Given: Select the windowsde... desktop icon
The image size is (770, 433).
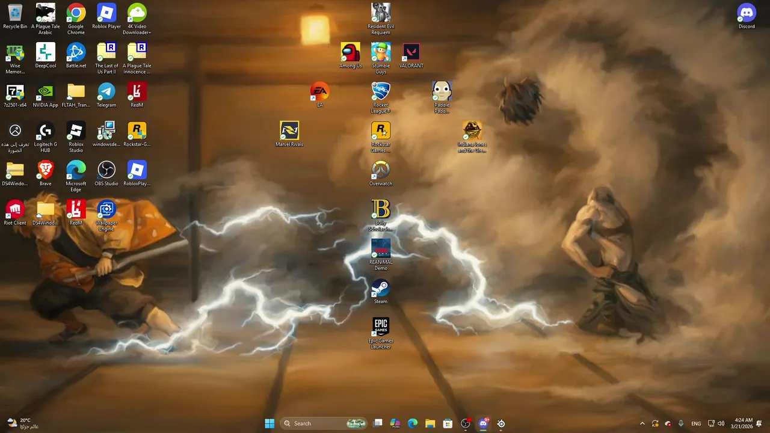Looking at the screenshot, I should coord(106,134).
